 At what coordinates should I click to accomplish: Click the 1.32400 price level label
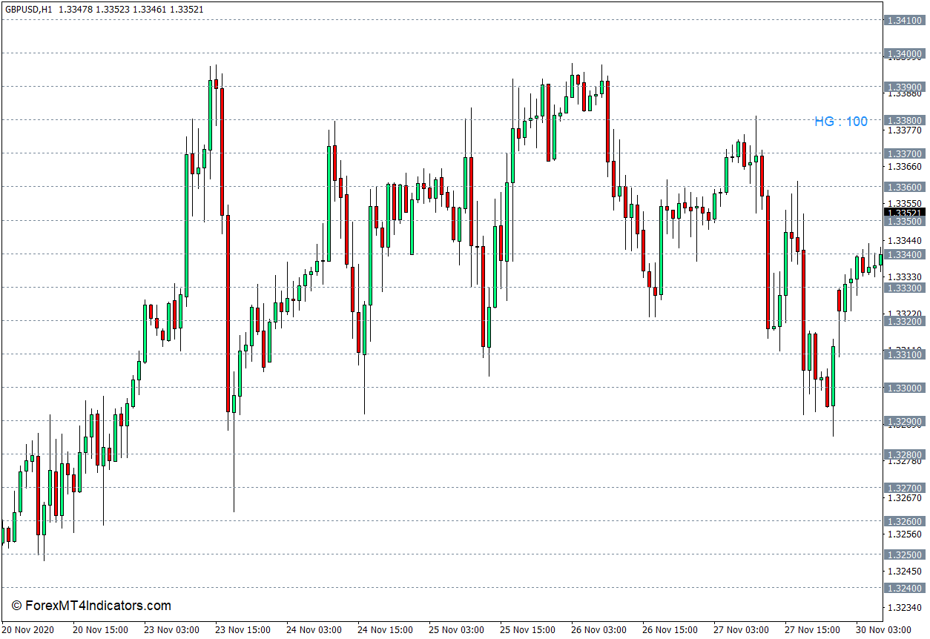[905, 588]
